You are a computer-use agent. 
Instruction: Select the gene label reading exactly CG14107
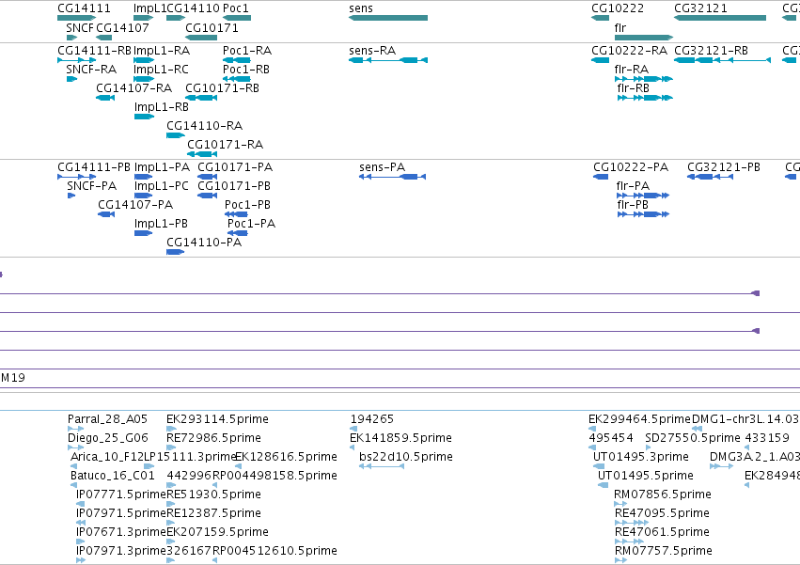[x=122, y=27]
